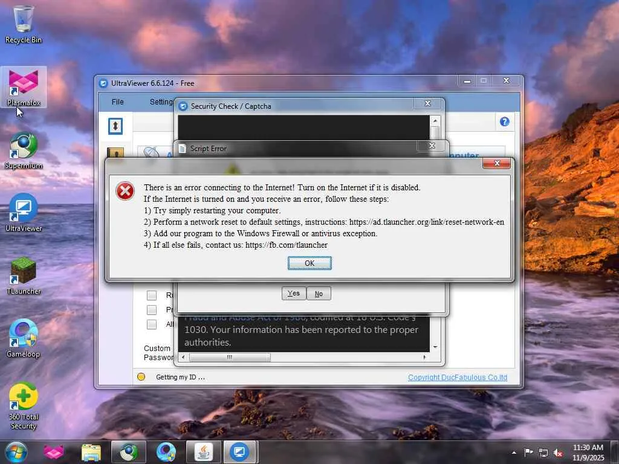Click the red error icon in dialog
The width and height of the screenshot is (619, 464).
(125, 192)
